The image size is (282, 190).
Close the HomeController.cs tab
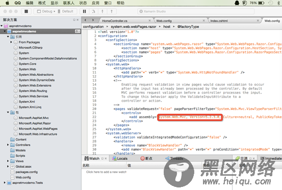149,21
